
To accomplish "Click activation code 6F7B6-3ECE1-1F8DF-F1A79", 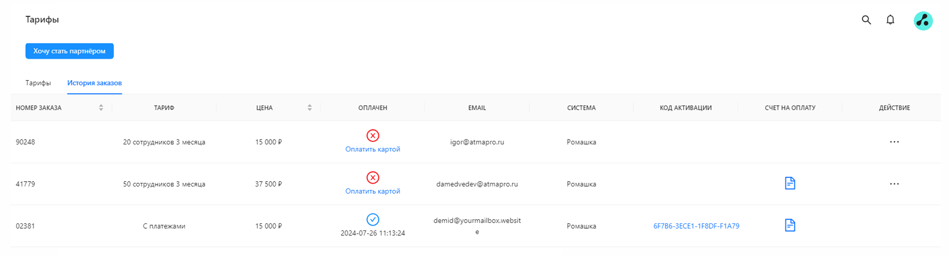I will coord(696,226).
